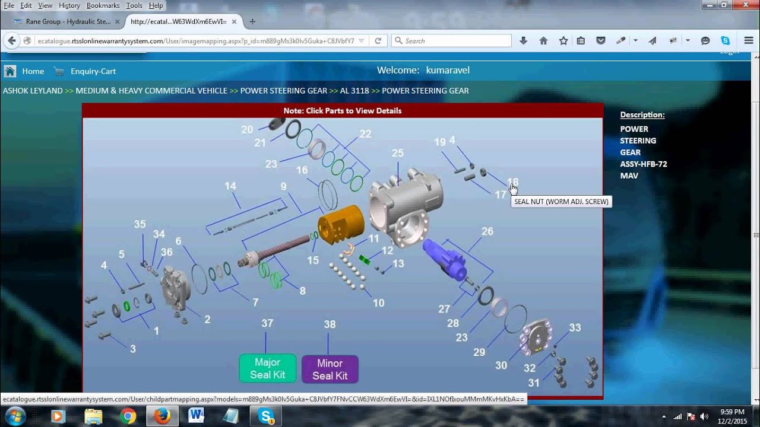Click the Home link
Image resolution: width=760 pixels, height=427 pixels.
pos(33,71)
